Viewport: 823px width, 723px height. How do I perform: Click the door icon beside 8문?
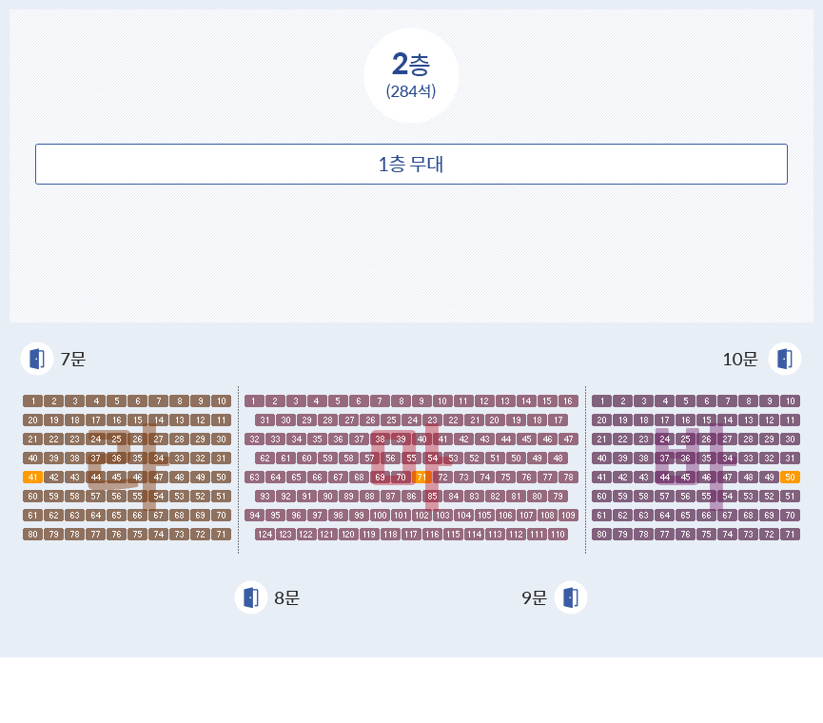pos(251,597)
